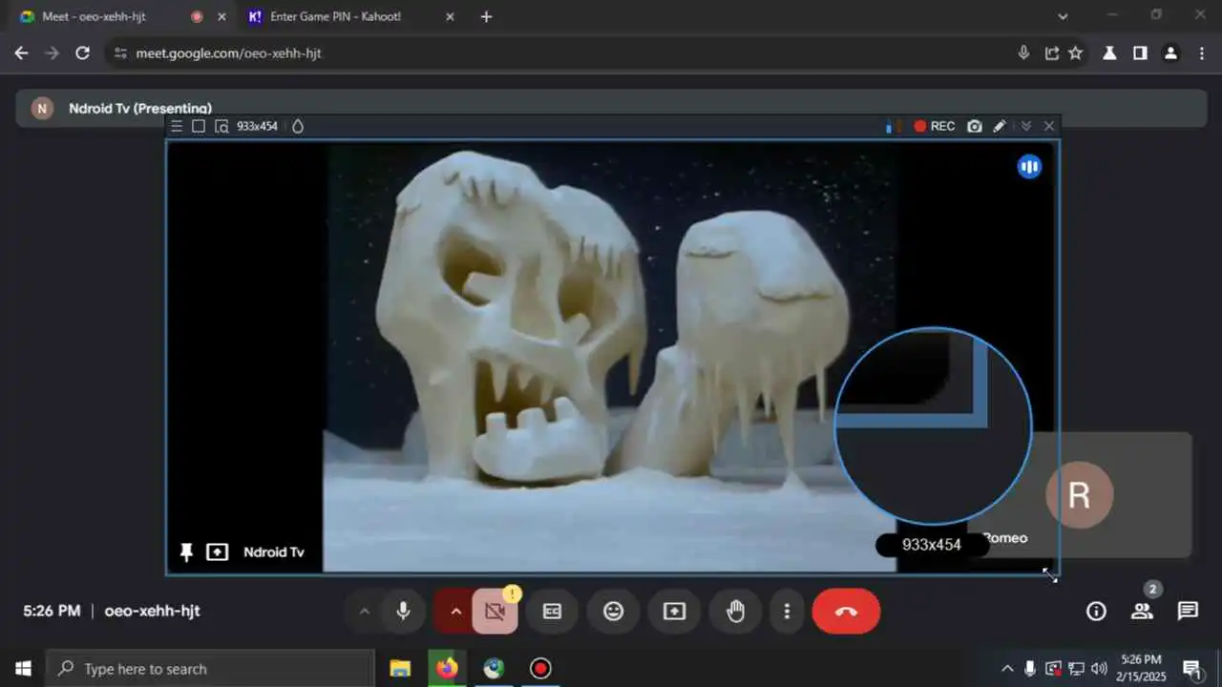Open Meet more options menu

click(x=787, y=612)
